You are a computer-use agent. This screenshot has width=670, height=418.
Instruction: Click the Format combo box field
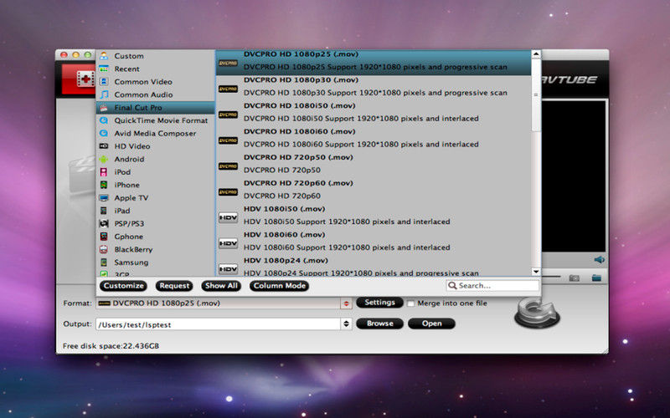coord(224,303)
